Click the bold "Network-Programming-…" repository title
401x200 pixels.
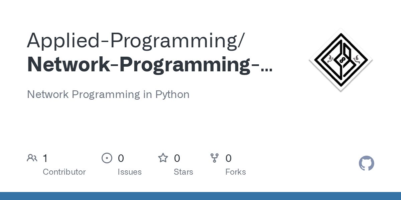[x=150, y=65]
